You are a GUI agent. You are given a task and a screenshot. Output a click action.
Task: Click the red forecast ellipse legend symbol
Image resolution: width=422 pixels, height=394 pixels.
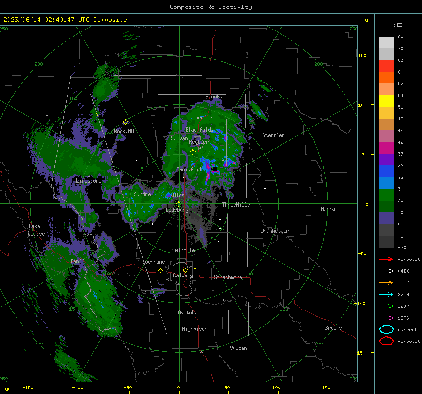coord(386,341)
